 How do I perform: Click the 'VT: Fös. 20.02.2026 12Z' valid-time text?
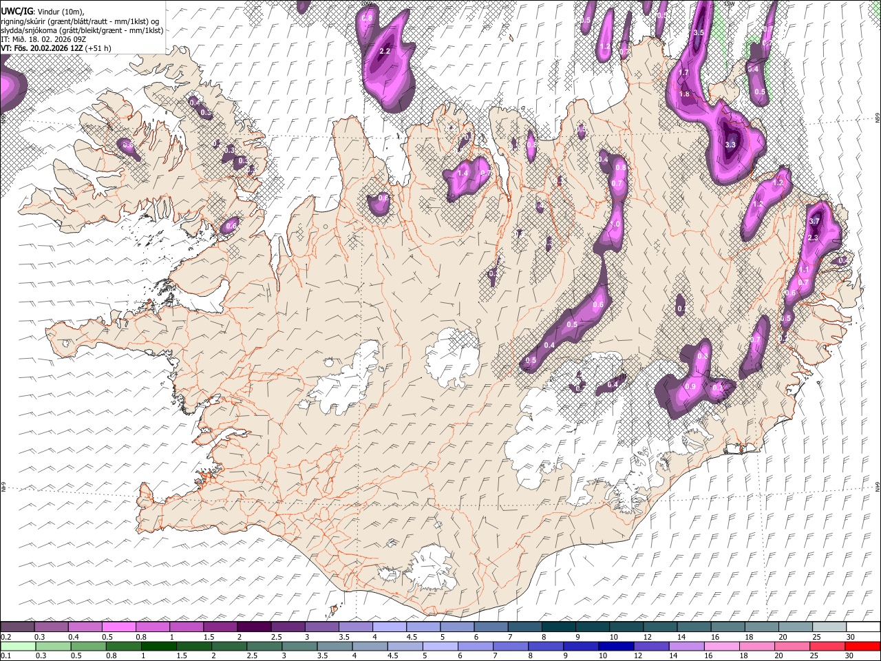[x=42, y=48]
